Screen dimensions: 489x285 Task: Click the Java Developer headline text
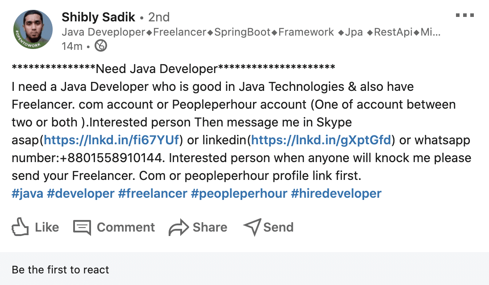pyautogui.click(x=201, y=32)
